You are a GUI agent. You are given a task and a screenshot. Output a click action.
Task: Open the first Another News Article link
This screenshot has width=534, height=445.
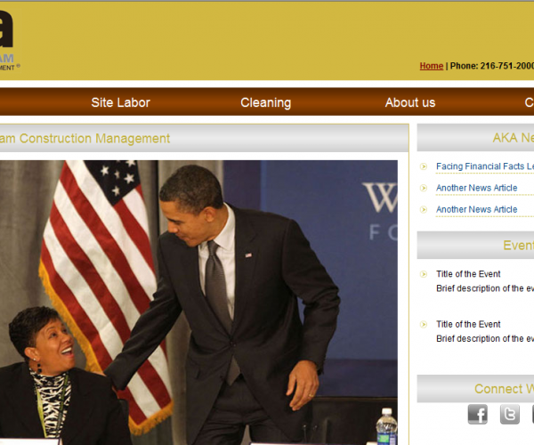[476, 188]
